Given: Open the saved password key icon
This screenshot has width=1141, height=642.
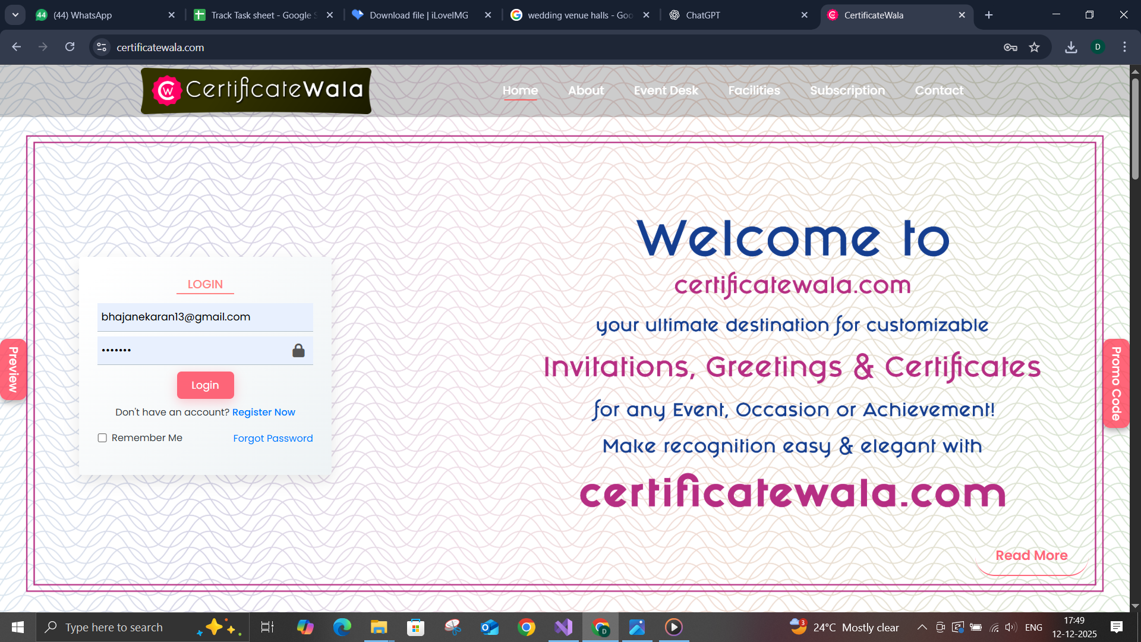Looking at the screenshot, I should coord(1010,48).
